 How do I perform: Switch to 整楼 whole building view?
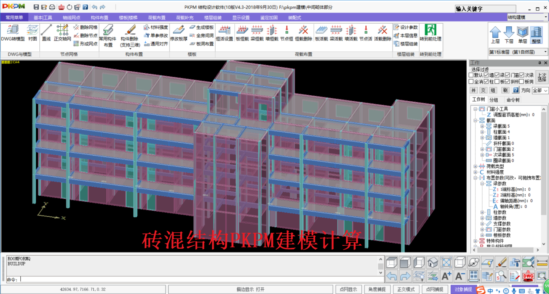pyautogui.click(x=536, y=35)
